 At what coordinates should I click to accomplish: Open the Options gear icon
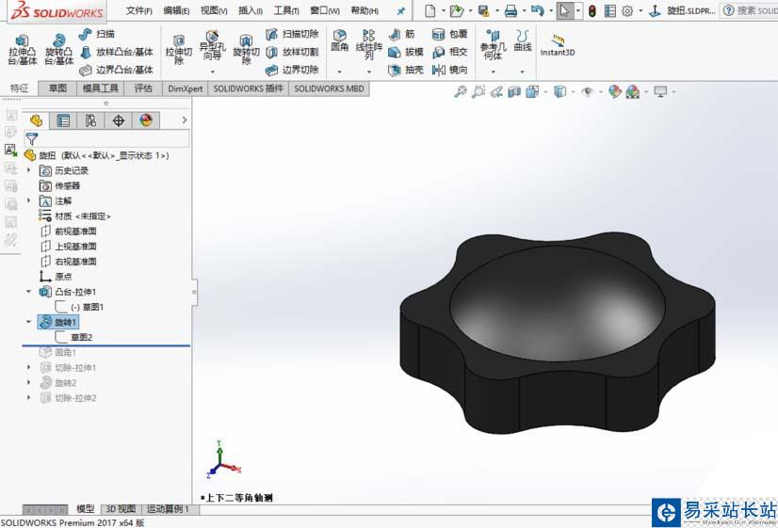coord(627,11)
